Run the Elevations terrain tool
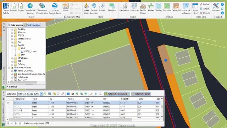The image size is (227, 128). point(124,7)
